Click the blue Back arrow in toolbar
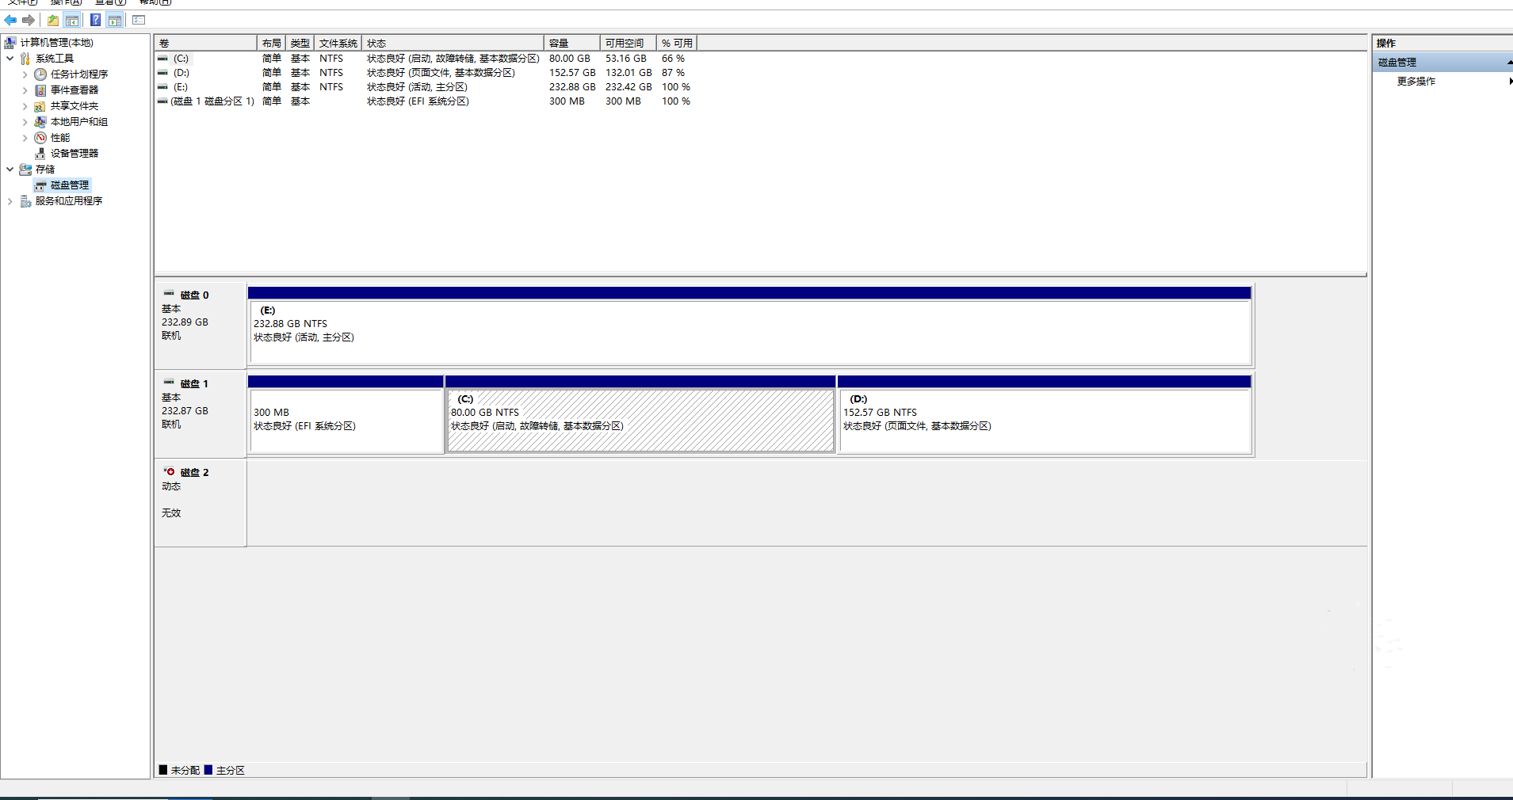 click(10, 21)
